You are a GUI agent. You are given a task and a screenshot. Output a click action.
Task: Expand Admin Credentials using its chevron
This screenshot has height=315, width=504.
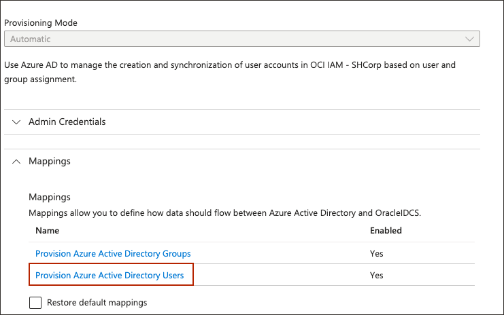click(17, 122)
